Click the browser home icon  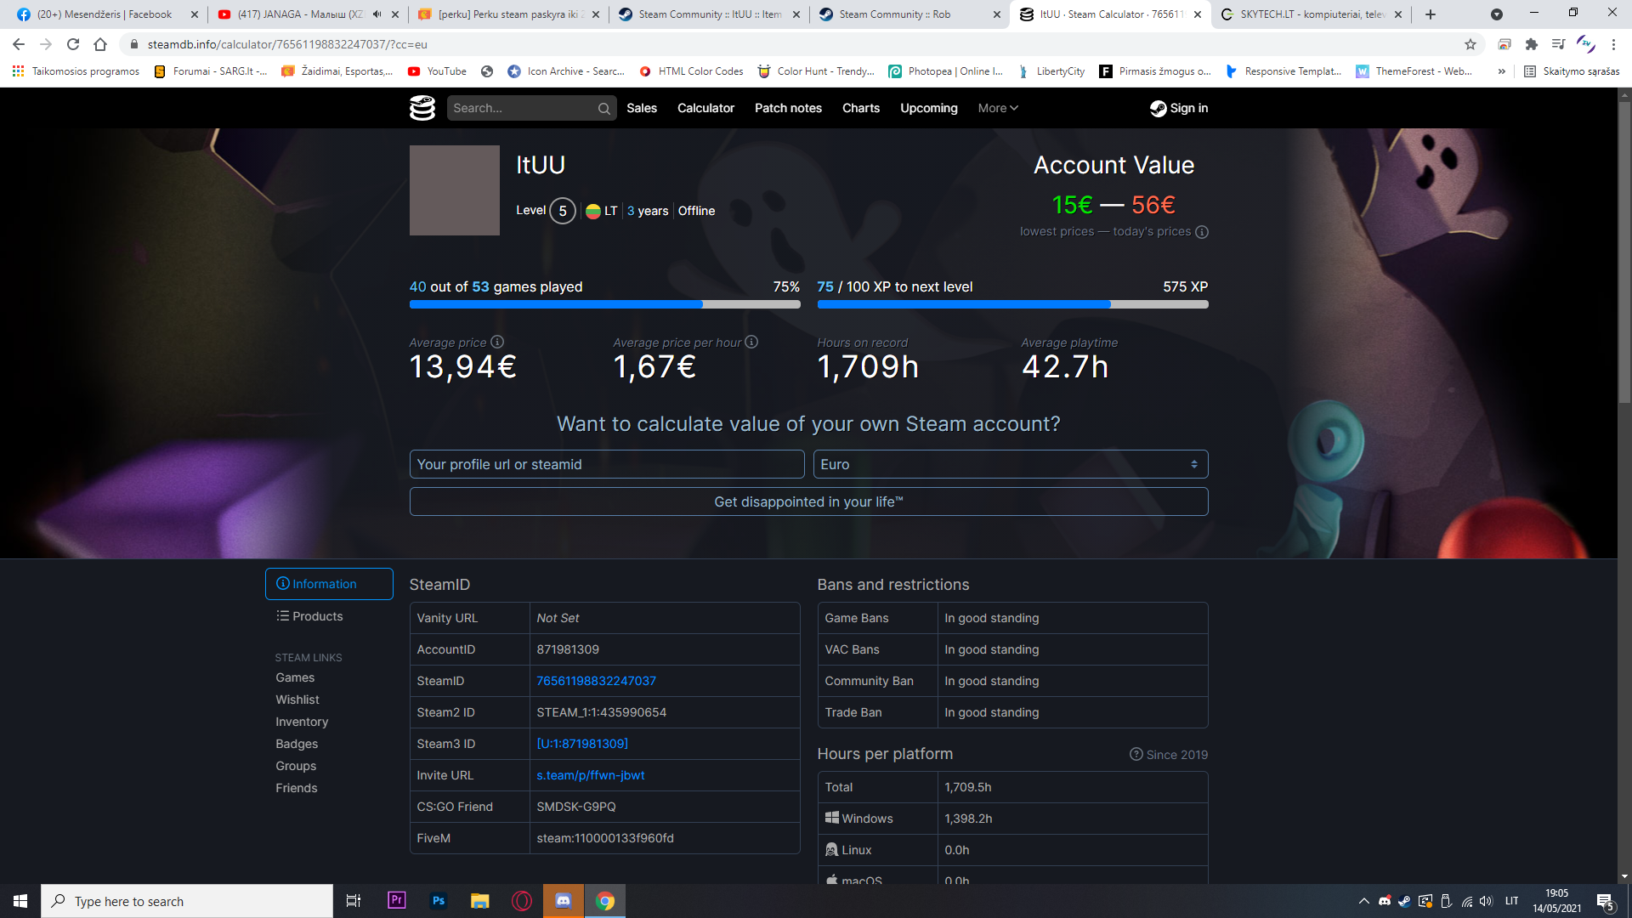coord(100,44)
